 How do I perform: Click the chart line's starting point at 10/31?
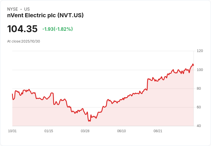[12, 94]
